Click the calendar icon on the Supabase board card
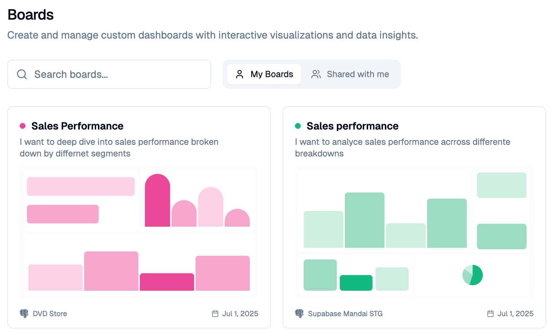Screen dimensions: 552x334 pyautogui.click(x=490, y=314)
